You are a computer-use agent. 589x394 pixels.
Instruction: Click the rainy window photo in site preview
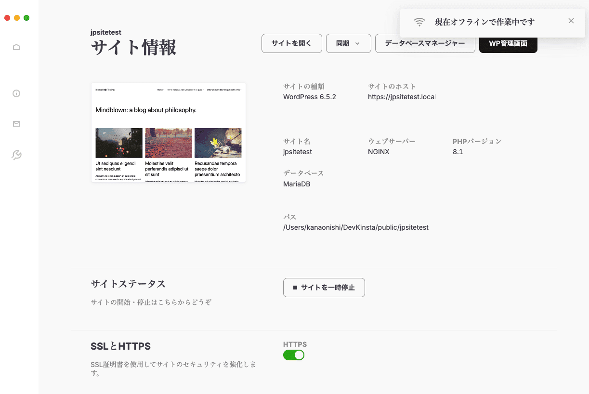coord(118,143)
